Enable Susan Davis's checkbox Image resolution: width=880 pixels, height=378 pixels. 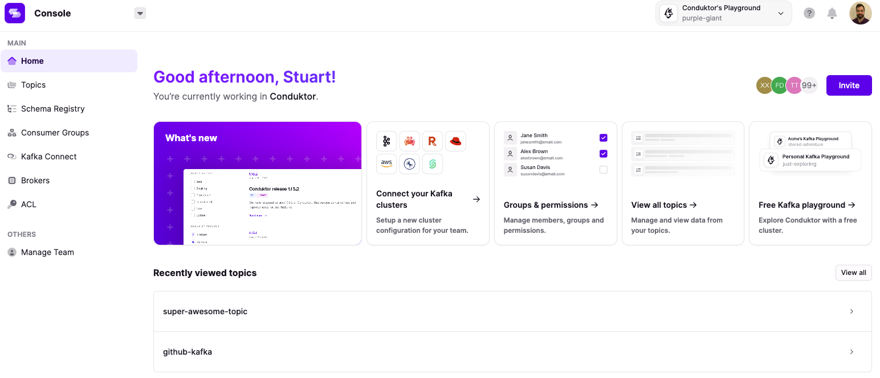(604, 170)
